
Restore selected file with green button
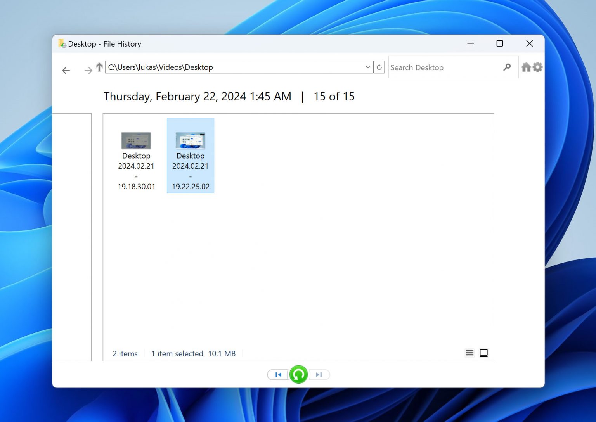298,374
